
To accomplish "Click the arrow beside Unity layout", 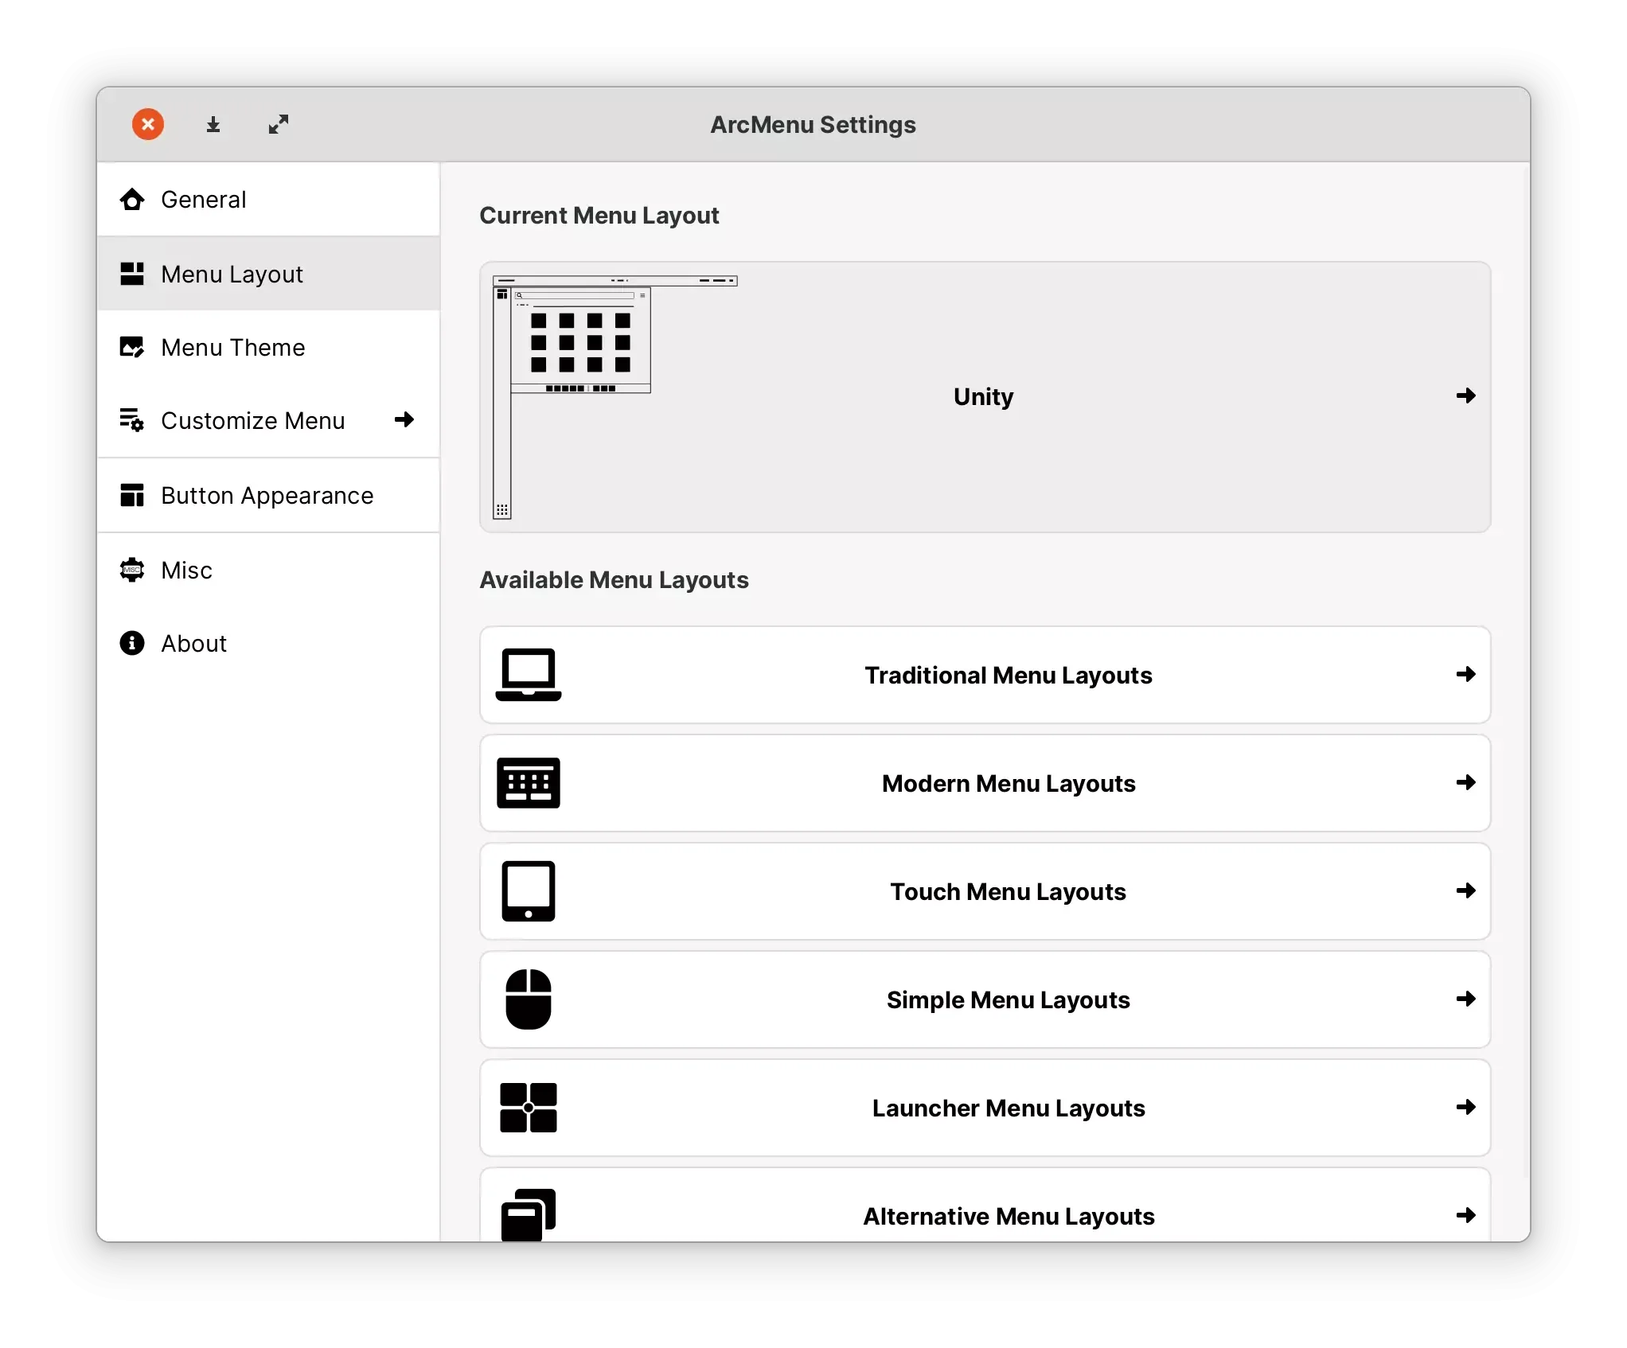I will pos(1466,395).
